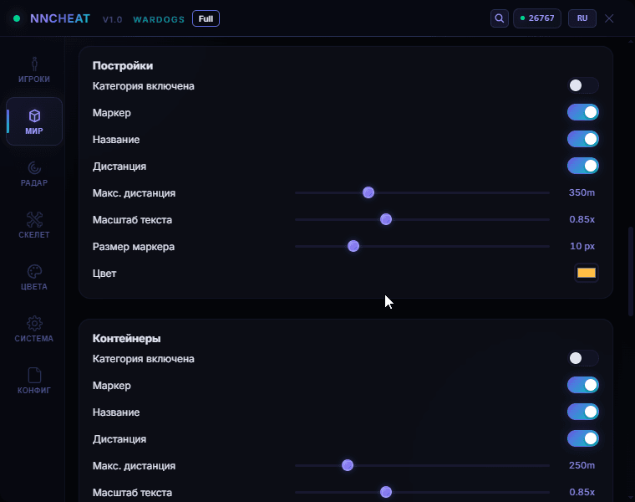The image size is (635, 502).
Task: Click Масштаб текста slider handle in Контейнеры
Action: [x=386, y=492]
